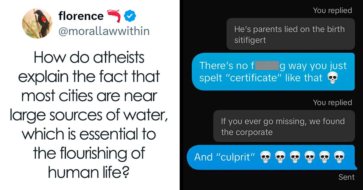Click the "You replied" label above the corporate quote
363x190 pixels.
click(x=332, y=103)
